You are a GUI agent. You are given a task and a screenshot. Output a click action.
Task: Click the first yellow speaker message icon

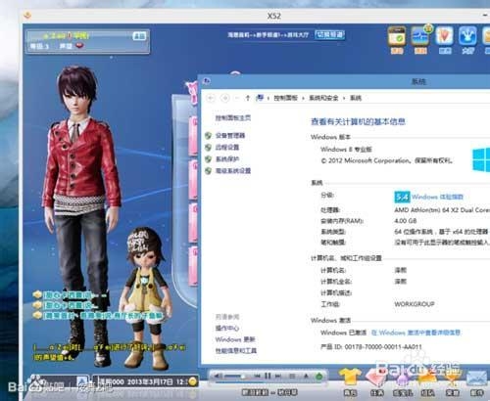37,294
